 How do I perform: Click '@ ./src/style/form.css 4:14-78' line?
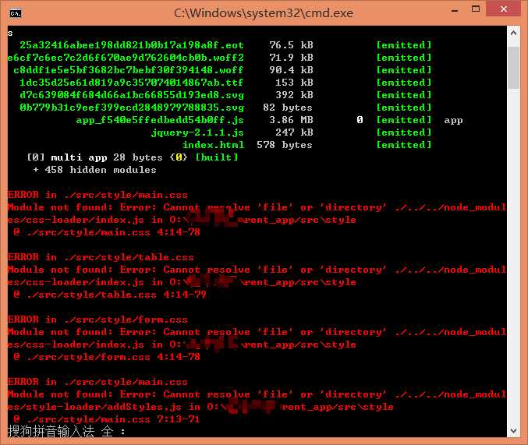point(107,357)
